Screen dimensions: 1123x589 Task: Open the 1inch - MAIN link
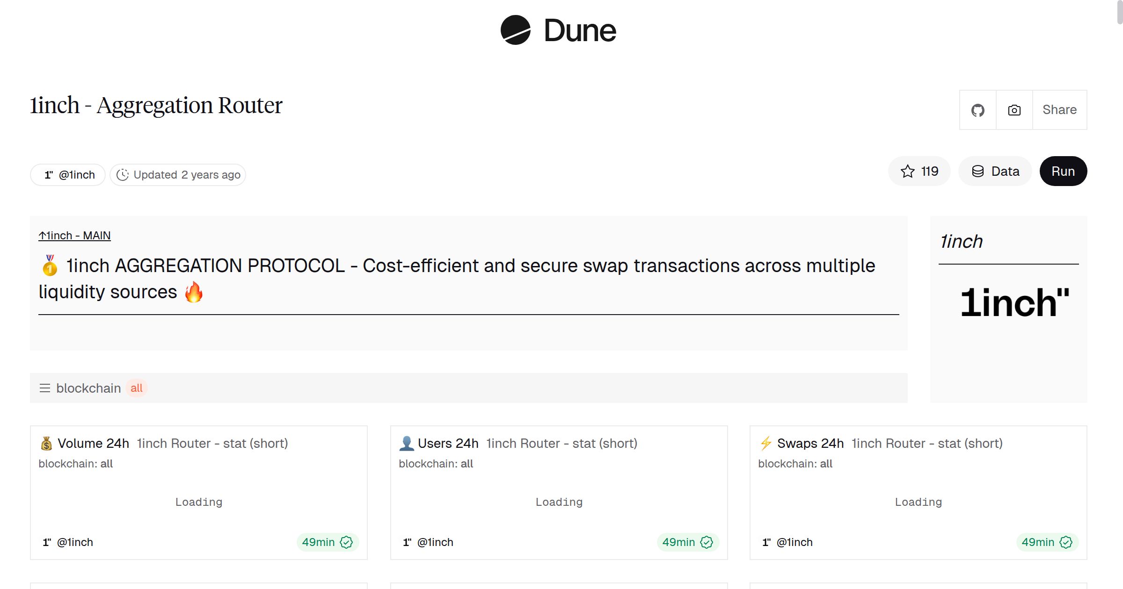tap(74, 236)
